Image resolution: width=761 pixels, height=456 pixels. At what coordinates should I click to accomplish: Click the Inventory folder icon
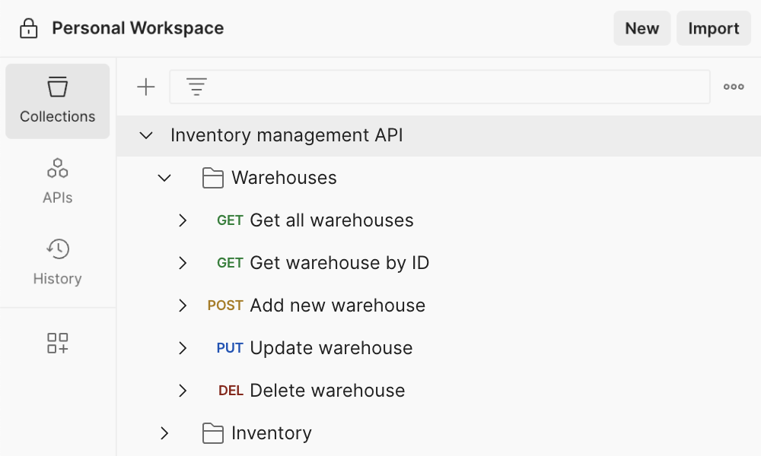213,433
